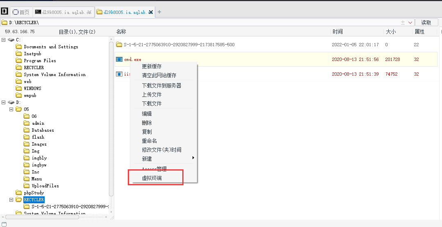Click the S-1-5-21 folder icon in file list

click(x=119, y=45)
